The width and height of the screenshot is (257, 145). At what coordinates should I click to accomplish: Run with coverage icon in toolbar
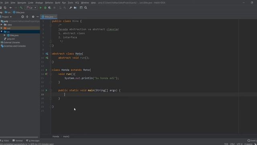pos(50,8)
